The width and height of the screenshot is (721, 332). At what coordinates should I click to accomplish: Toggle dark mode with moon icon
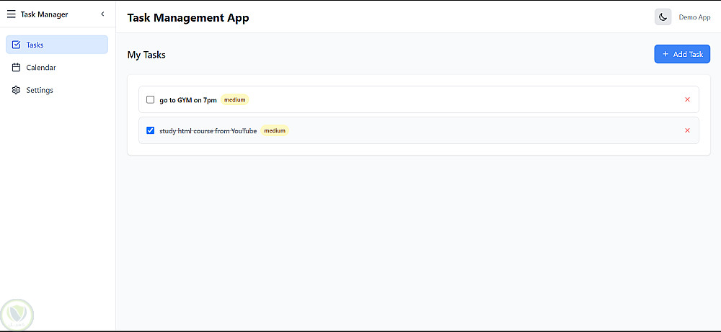[663, 17]
